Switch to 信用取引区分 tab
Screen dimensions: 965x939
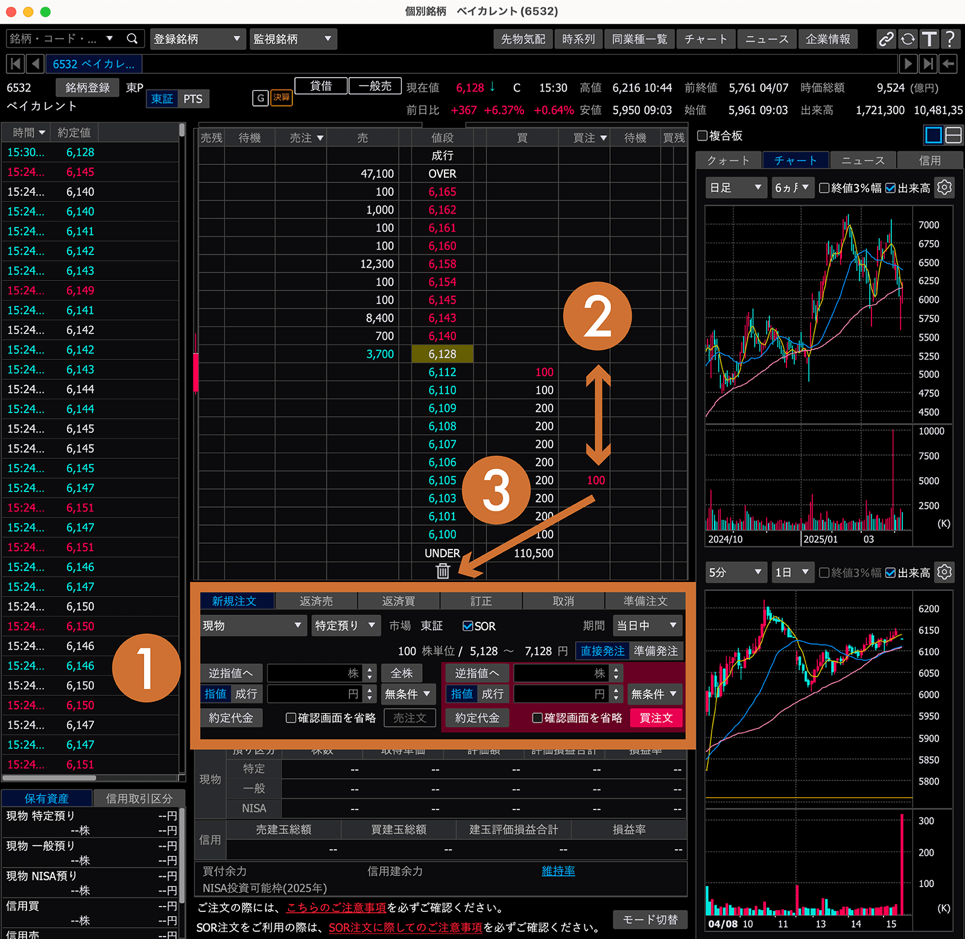click(139, 798)
